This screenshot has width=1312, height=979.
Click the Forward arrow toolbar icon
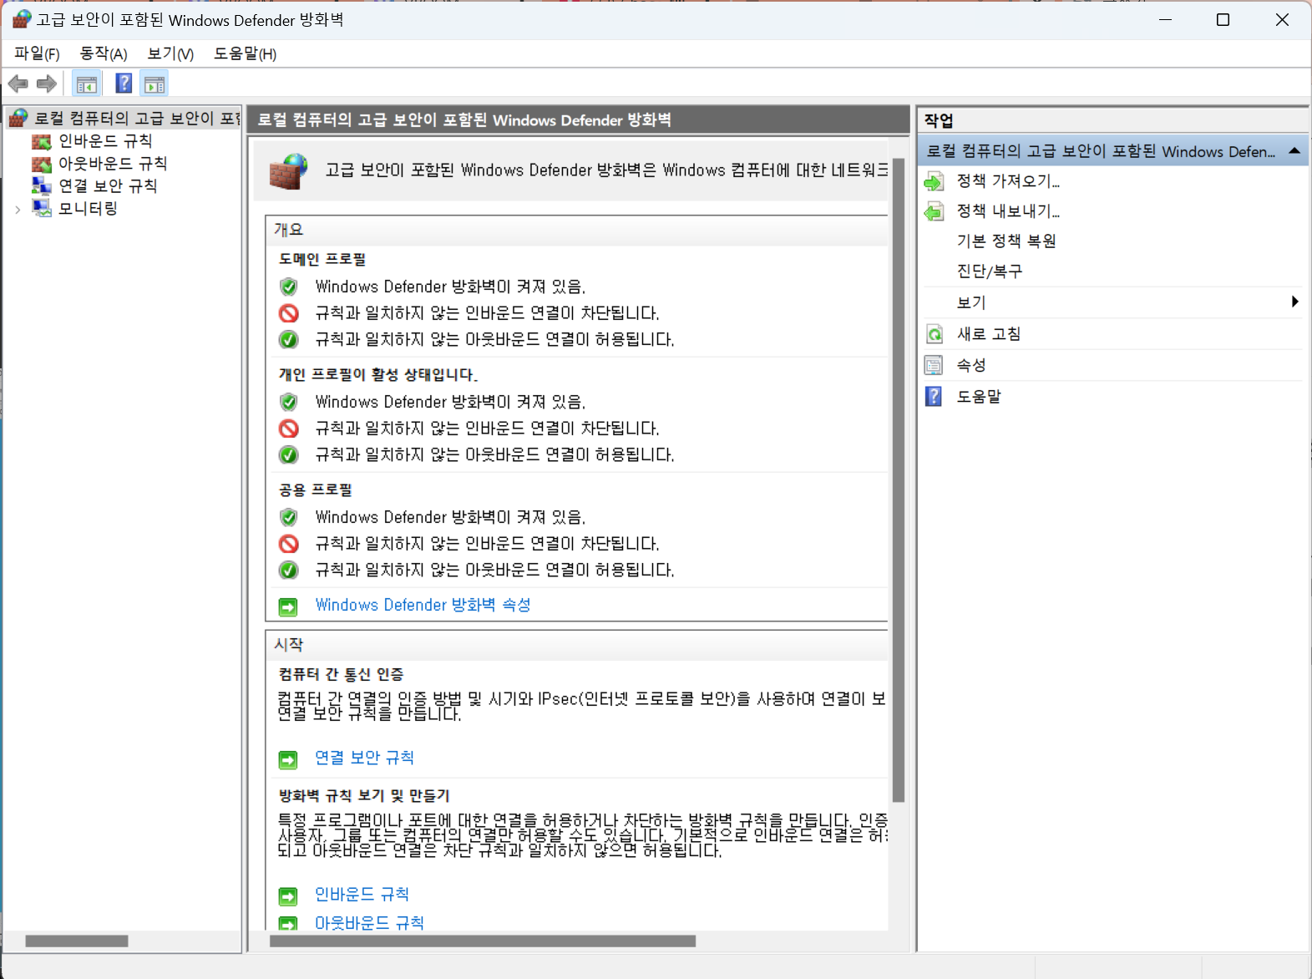[47, 84]
